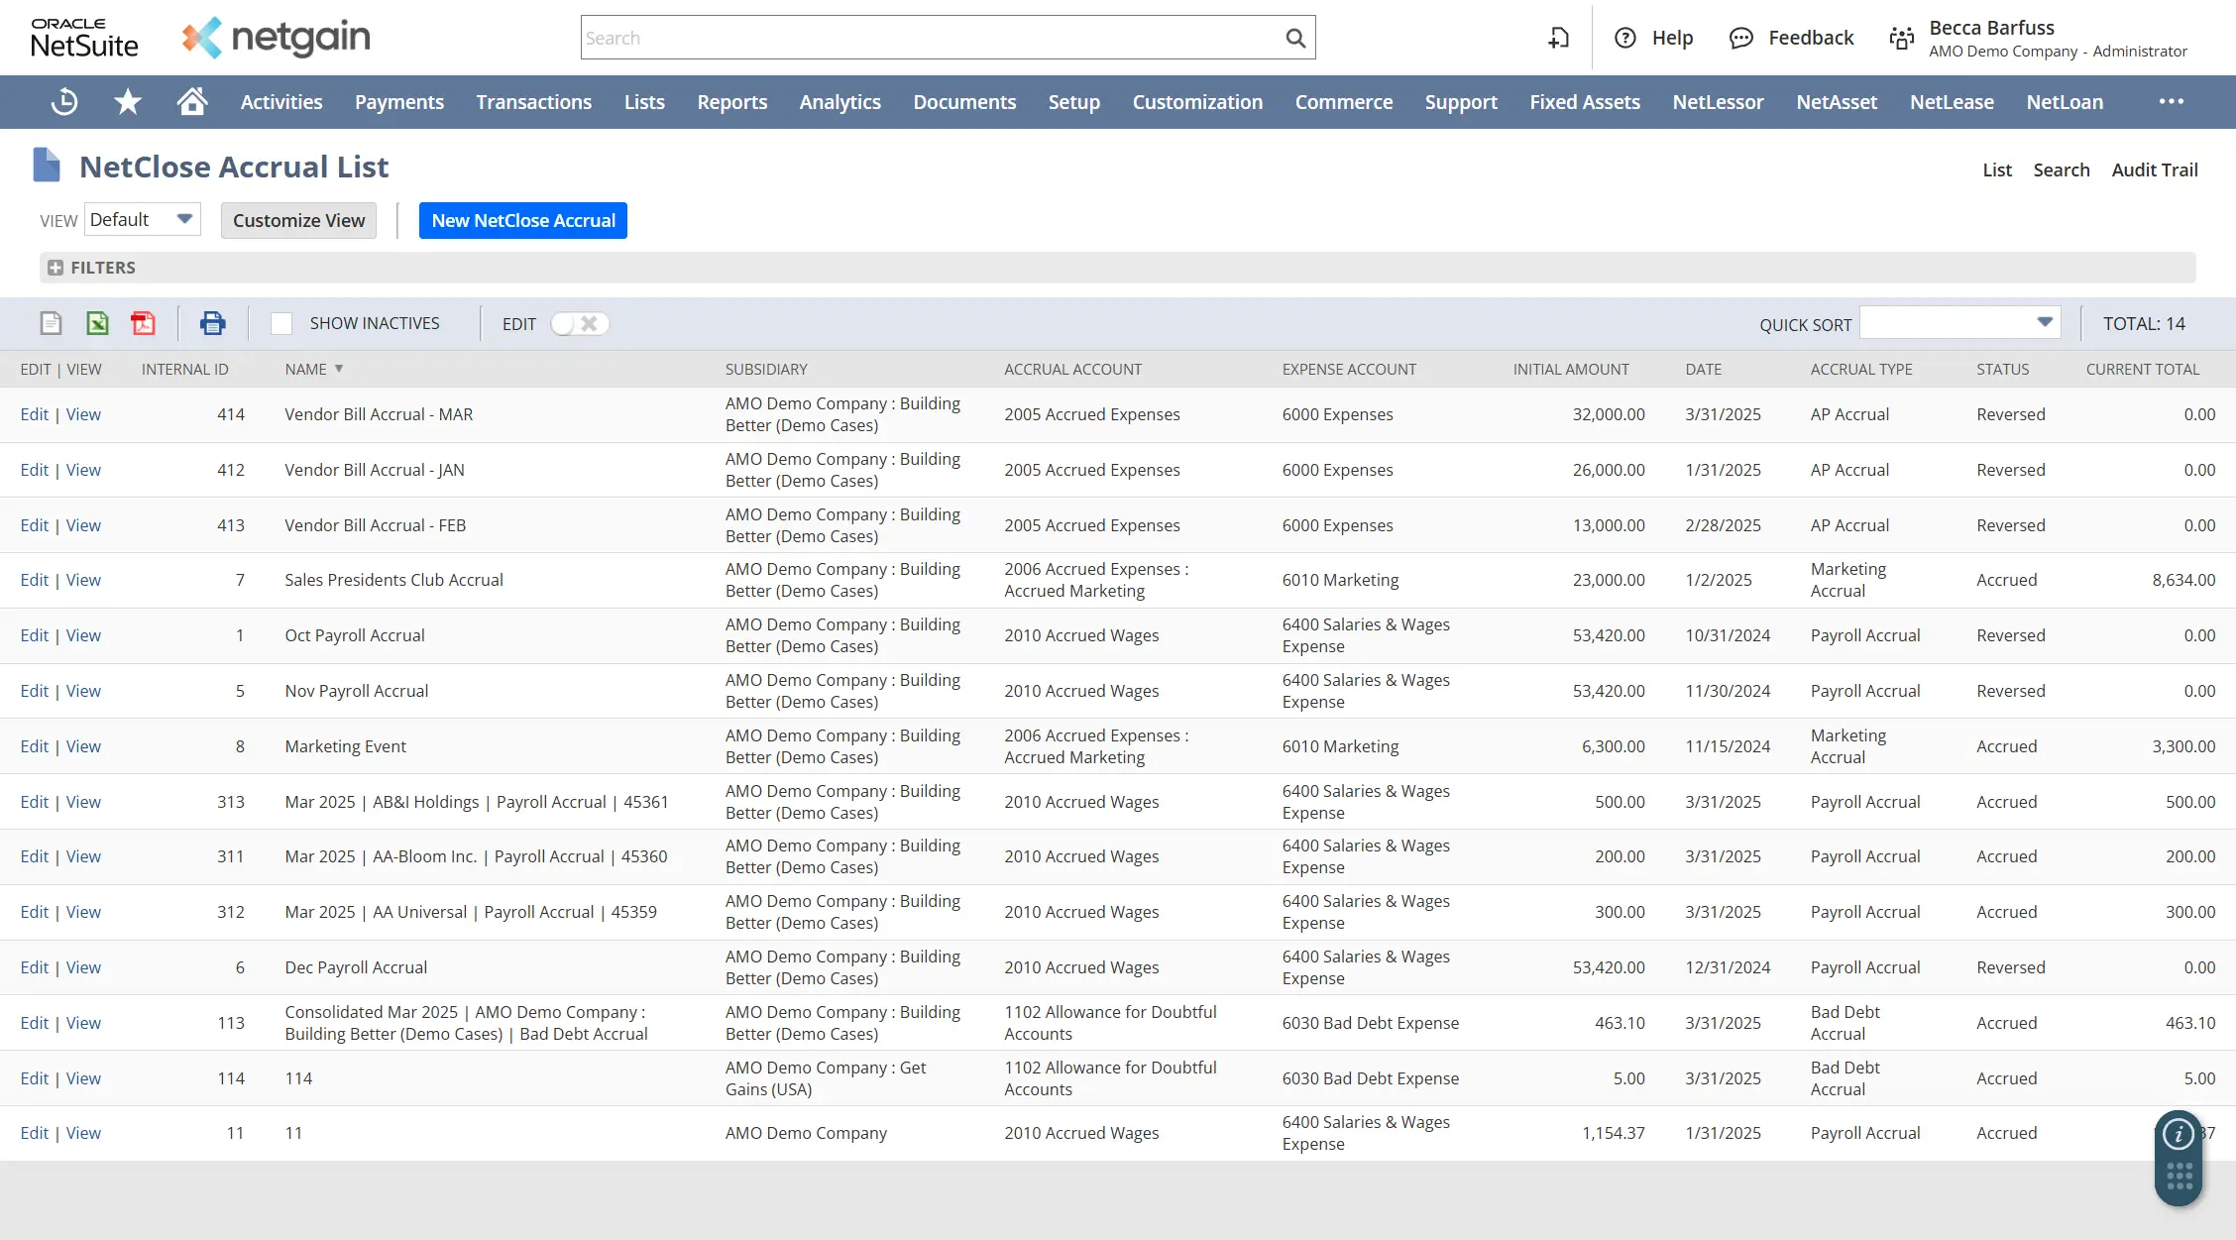Edit the record with internal ID 114
This screenshot has width=2236, height=1240.
tap(34, 1078)
